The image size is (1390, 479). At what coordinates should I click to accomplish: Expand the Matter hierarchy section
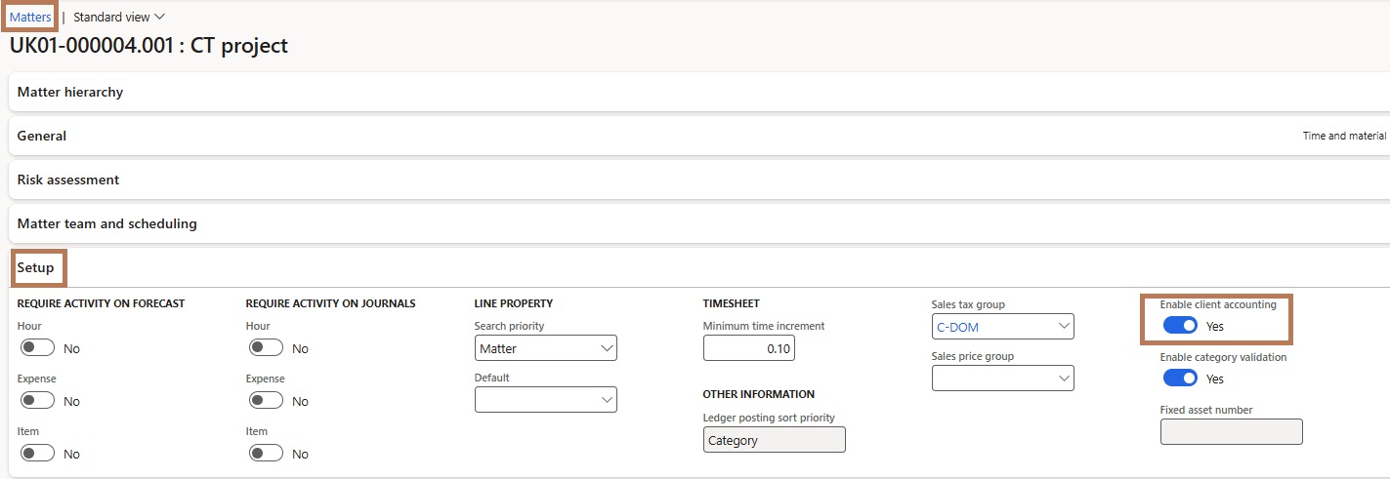point(699,92)
